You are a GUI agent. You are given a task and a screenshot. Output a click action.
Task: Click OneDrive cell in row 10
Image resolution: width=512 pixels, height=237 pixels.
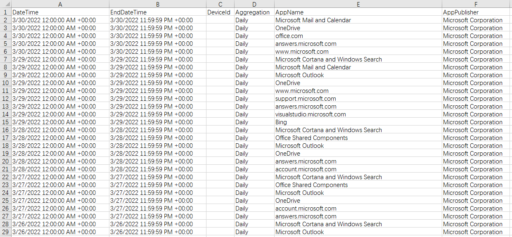(x=358, y=83)
